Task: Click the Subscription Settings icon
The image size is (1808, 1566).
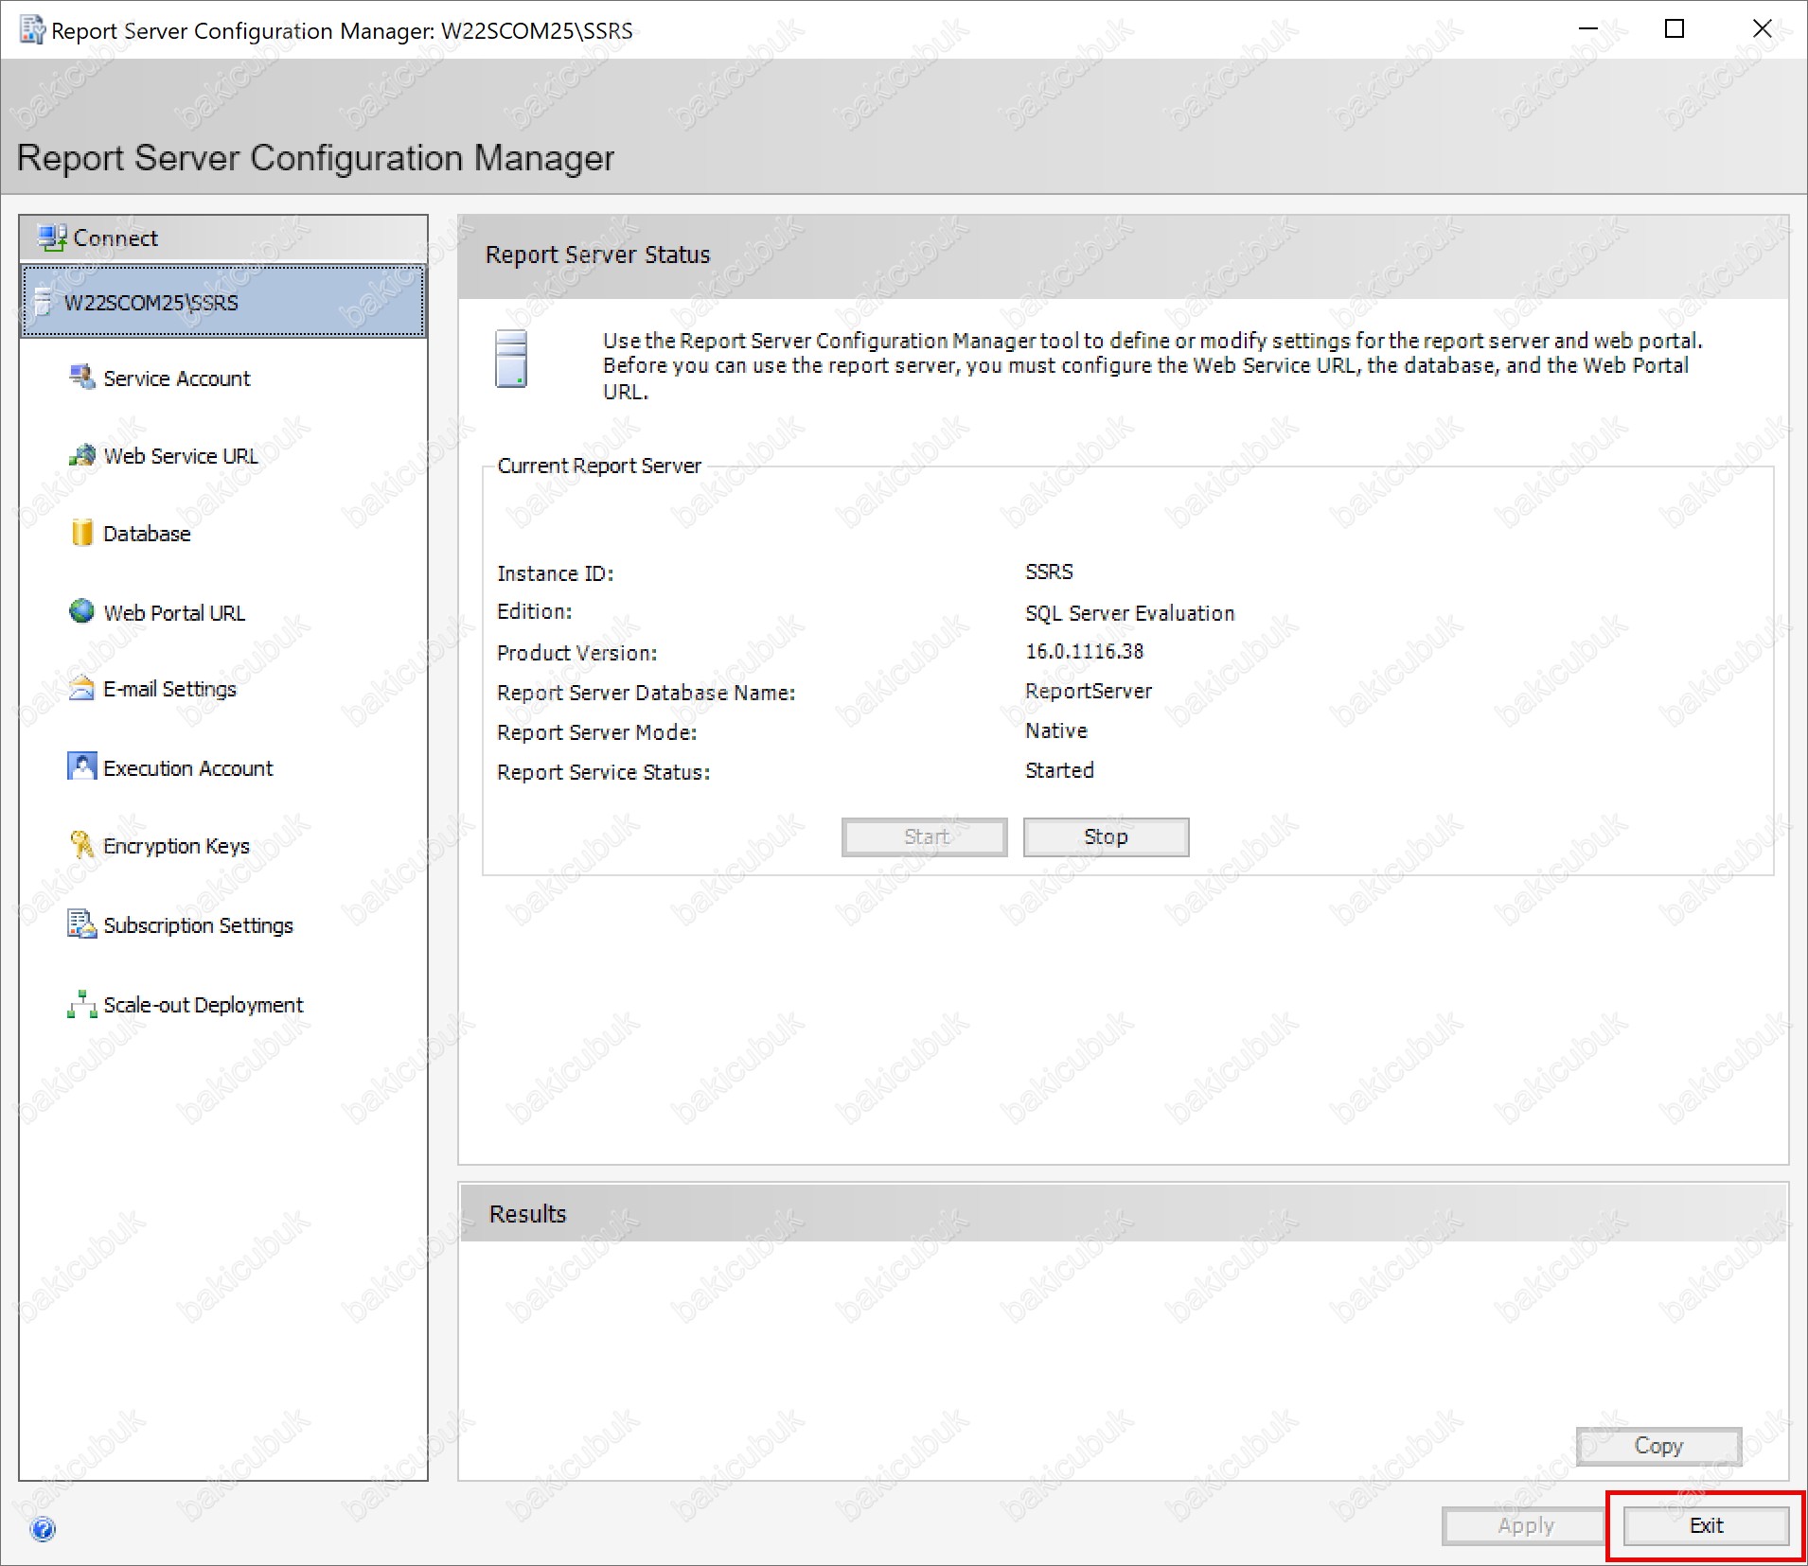Action: pyautogui.click(x=82, y=924)
